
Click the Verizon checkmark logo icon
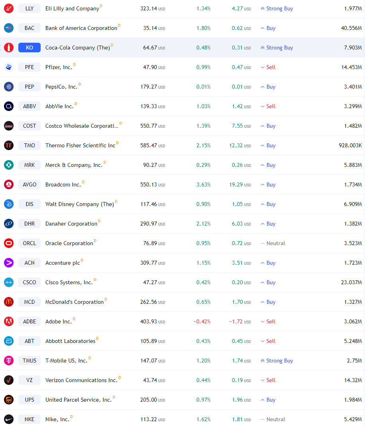point(9,380)
